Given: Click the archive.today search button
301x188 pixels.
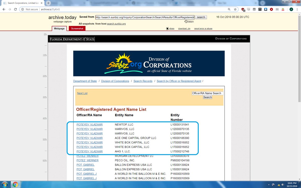Looking at the screenshot, I should [x=201, y=17].
